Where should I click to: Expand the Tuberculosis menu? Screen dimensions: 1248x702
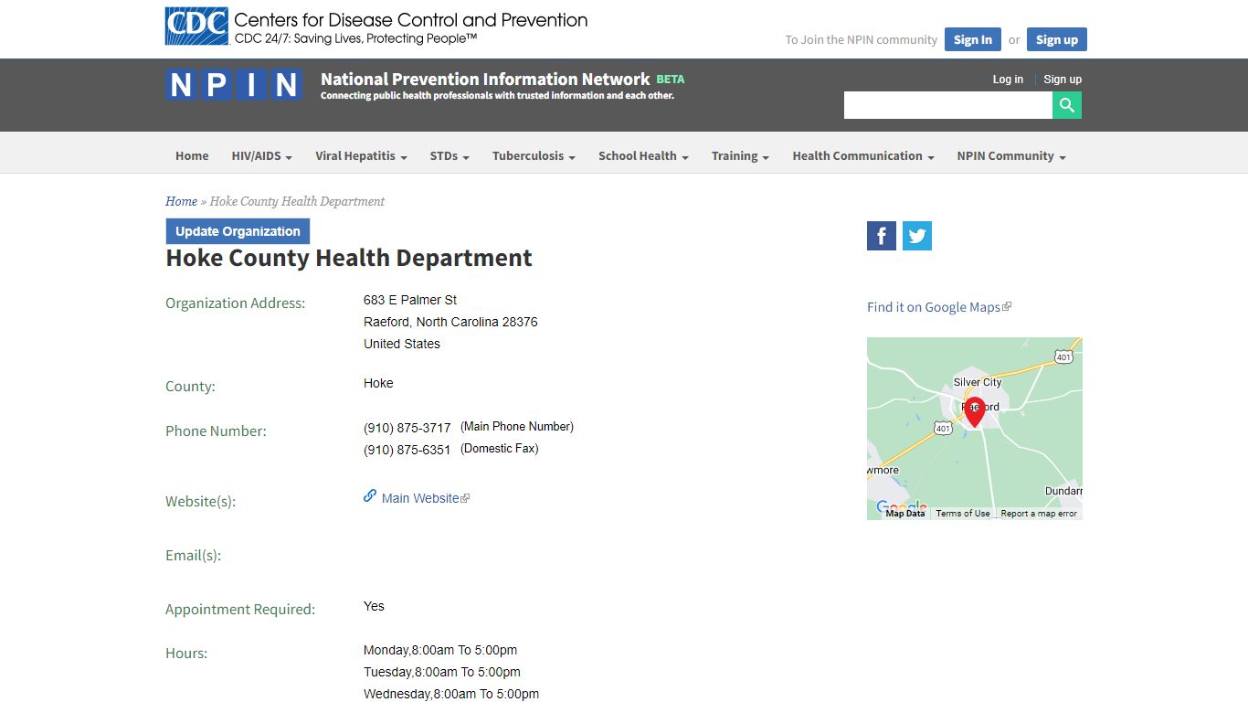click(534, 156)
